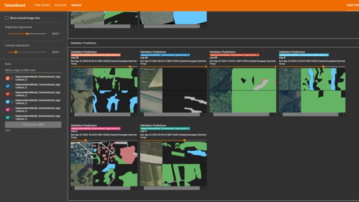
Task: Uncheck SegmentationModel_0 version_0 run checkbox
Action: pyautogui.click(x=8, y=78)
